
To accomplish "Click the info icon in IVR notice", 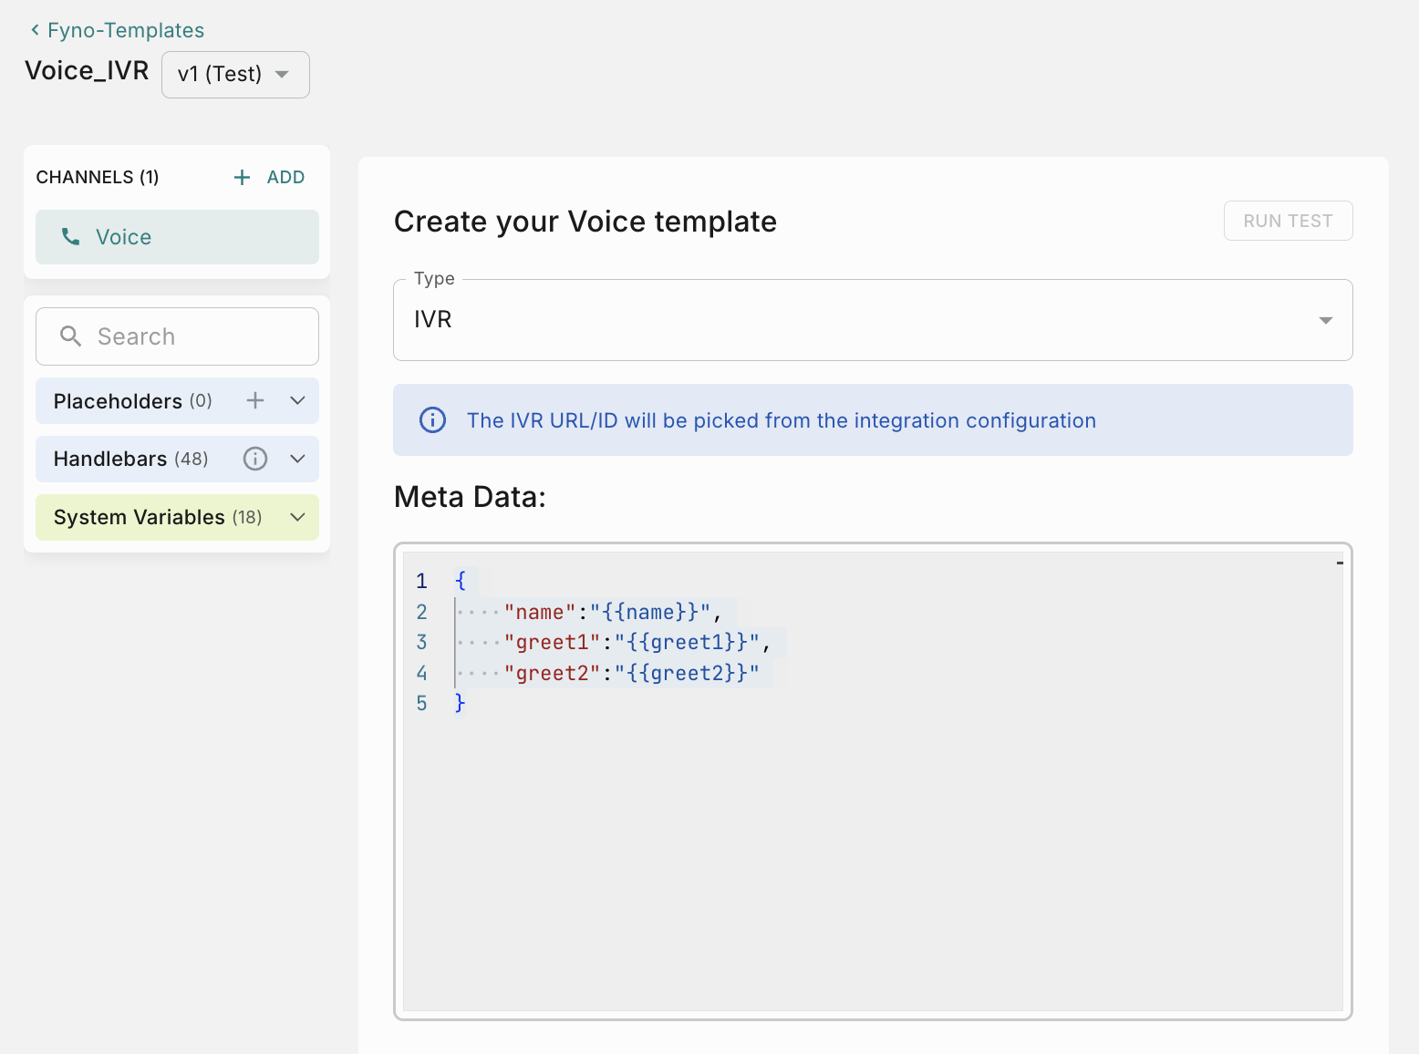I will (x=432, y=420).
